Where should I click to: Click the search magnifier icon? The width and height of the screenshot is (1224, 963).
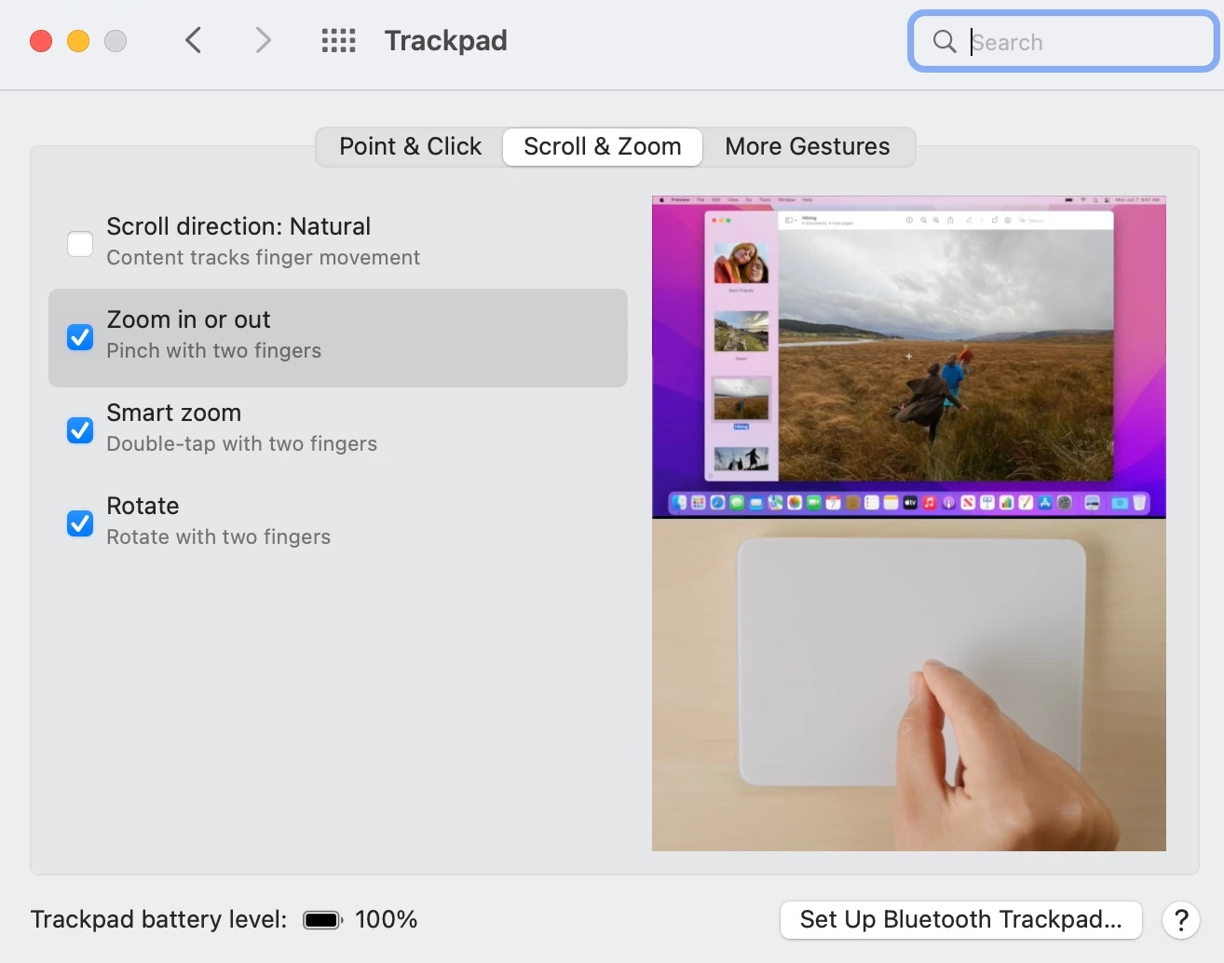pyautogui.click(x=945, y=41)
